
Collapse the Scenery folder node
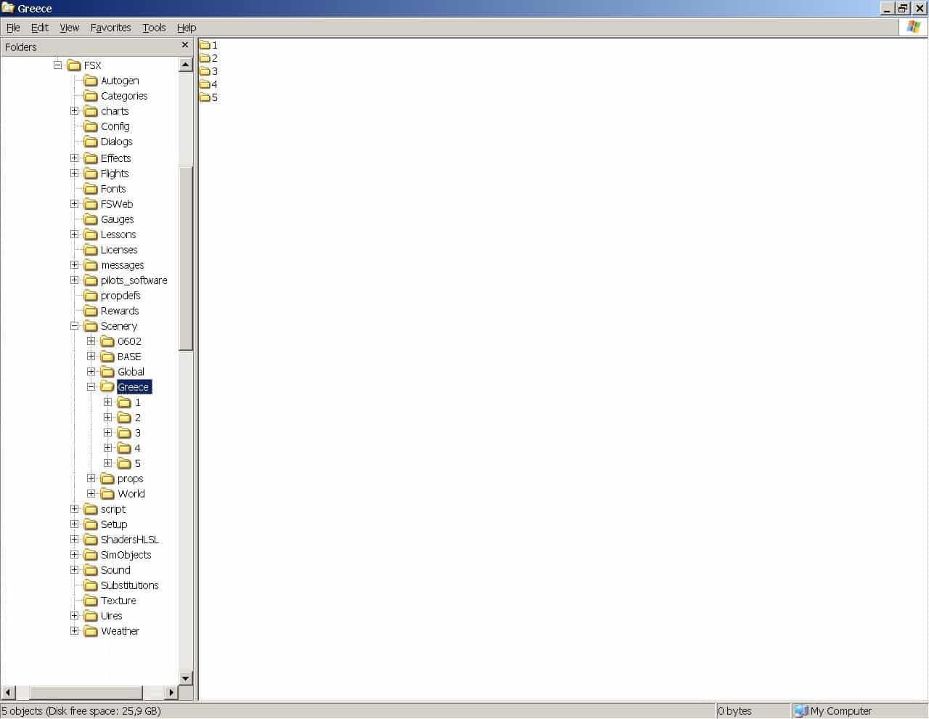pos(75,326)
